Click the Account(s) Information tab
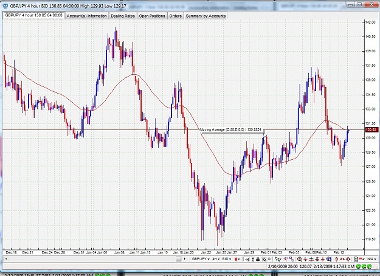The width and height of the screenshot is (380, 276). click(x=86, y=16)
